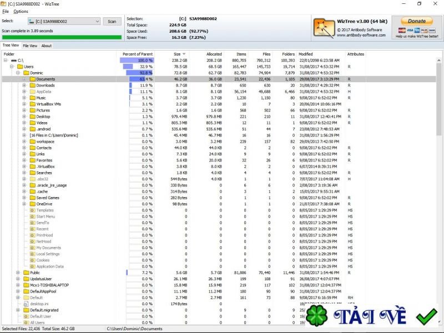
Task: Select the OneDrive folder icon
Action: (32, 204)
